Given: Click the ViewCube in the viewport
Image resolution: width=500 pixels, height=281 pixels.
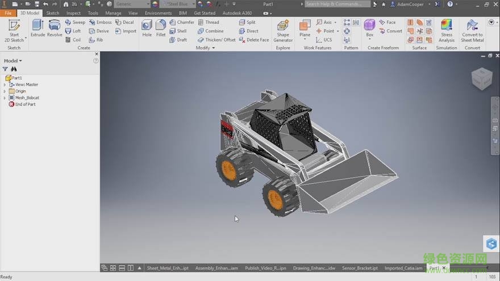Looking at the screenshot, I should click(x=482, y=79).
